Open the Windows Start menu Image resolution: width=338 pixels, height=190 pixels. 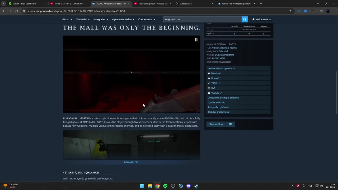(x=142, y=186)
